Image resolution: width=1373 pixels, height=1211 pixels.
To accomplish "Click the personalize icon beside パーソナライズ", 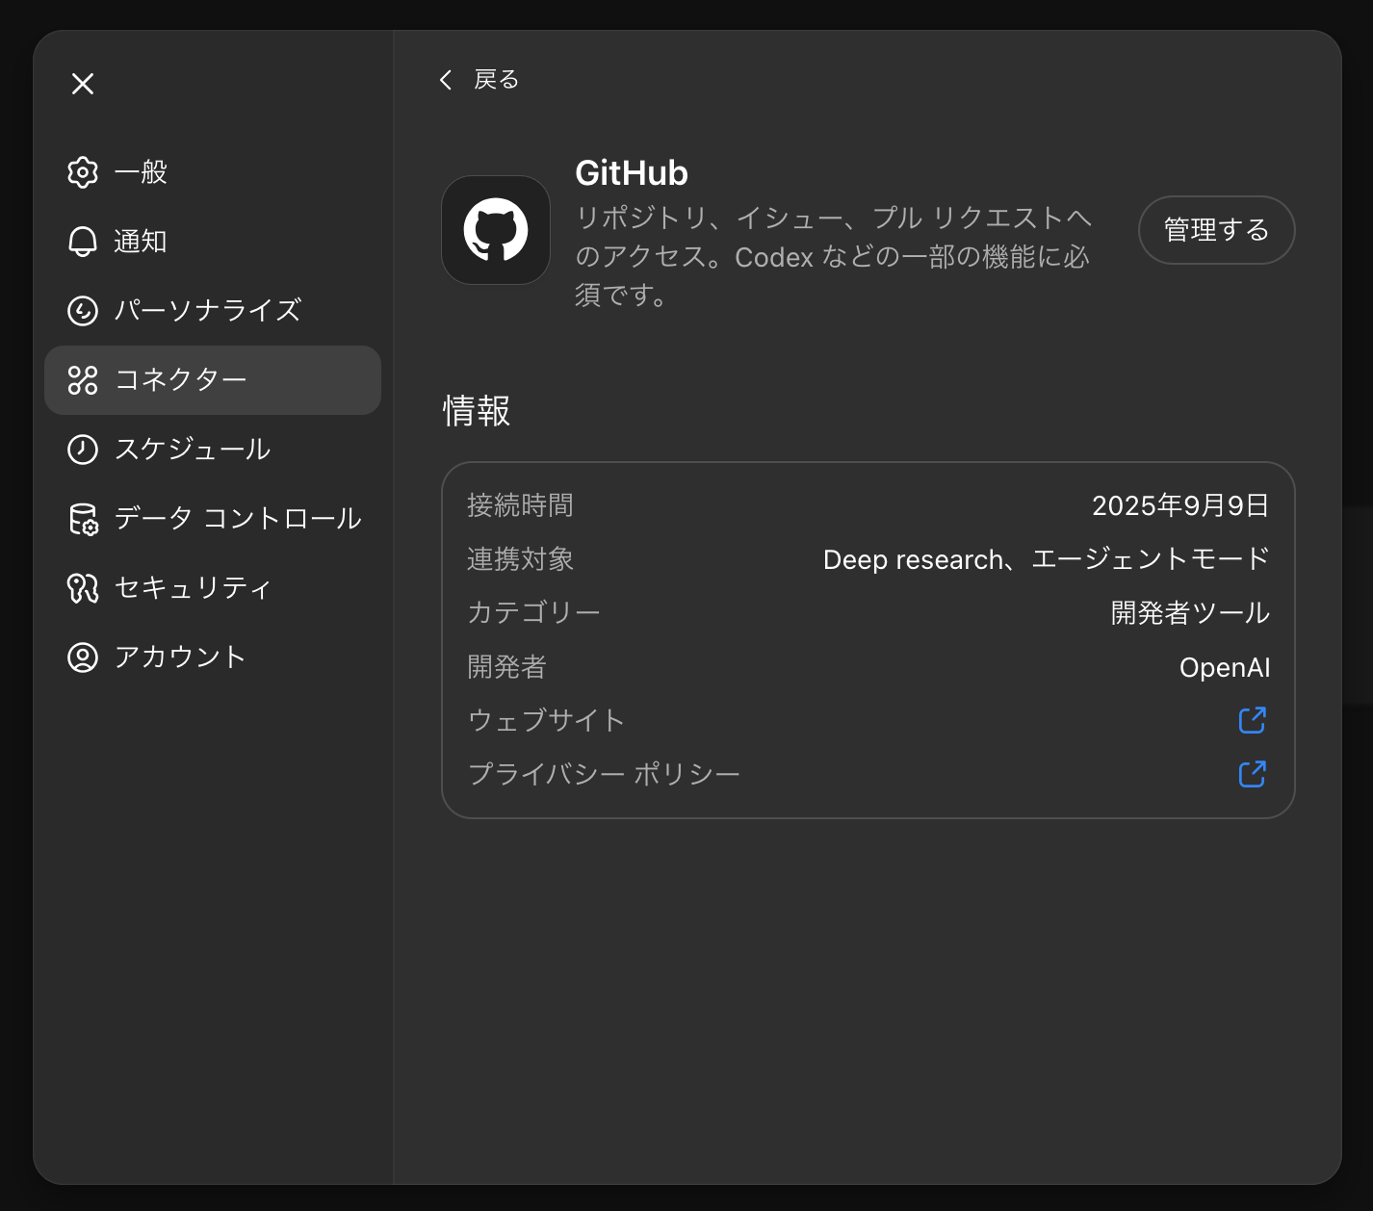I will 83,311.
